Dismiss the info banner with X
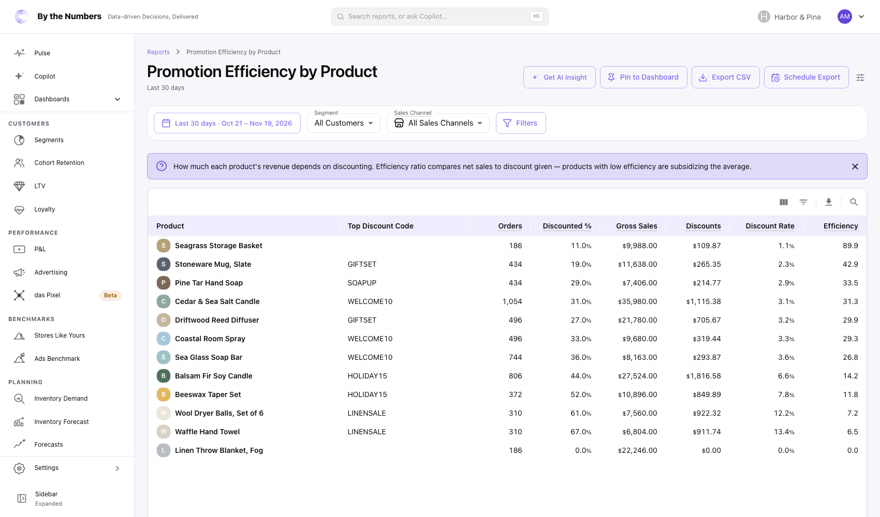 coord(855,166)
